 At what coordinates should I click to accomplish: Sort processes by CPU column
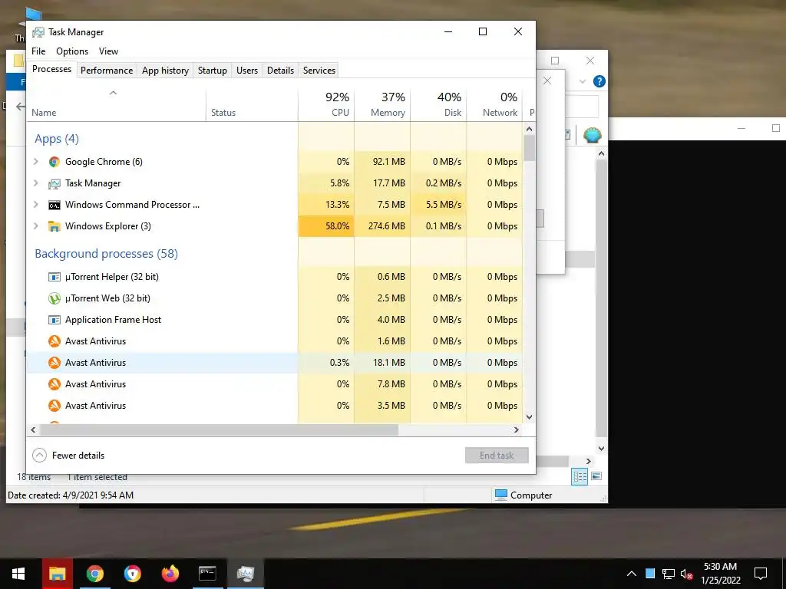pos(326,104)
